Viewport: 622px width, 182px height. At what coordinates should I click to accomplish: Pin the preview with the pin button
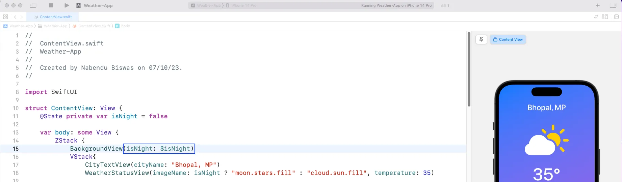coord(481,39)
